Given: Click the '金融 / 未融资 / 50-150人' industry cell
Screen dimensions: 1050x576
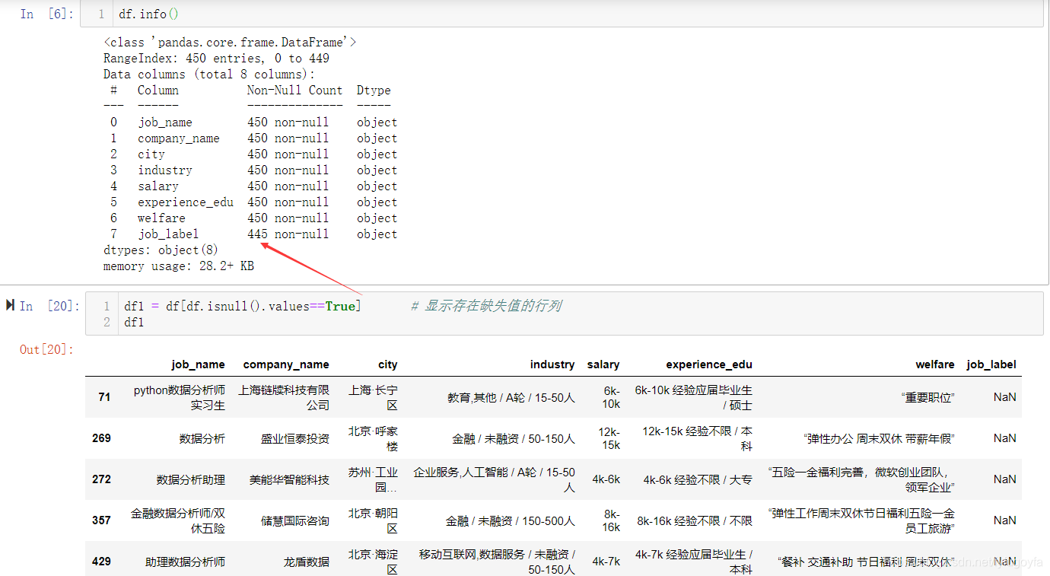Looking at the screenshot, I should pos(514,438).
